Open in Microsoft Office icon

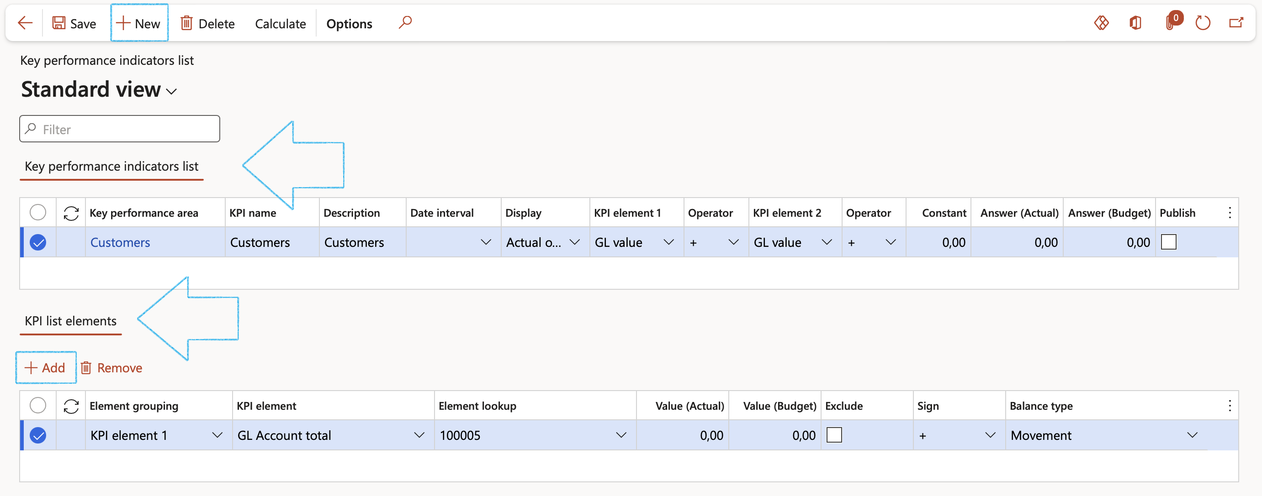(1135, 23)
